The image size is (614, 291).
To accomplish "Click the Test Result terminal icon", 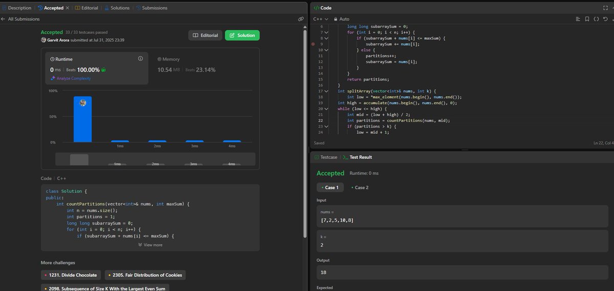I will point(345,157).
